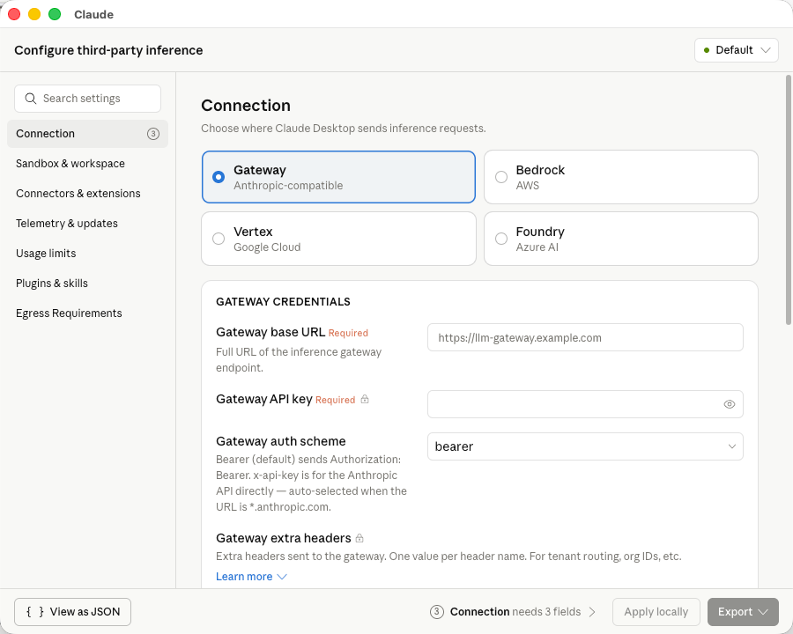Open Telemetry & updates settings
The image size is (793, 634).
pyautogui.click(x=87, y=224)
